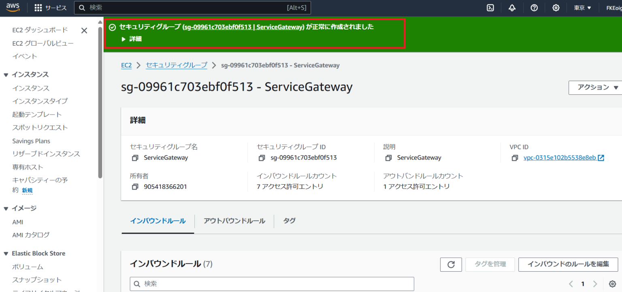622x292 pixels.
Task: Open the 東京 region selector
Action: [582, 8]
